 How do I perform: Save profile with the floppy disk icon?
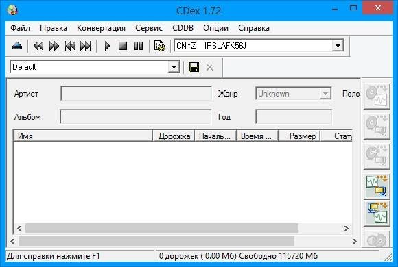[194, 67]
